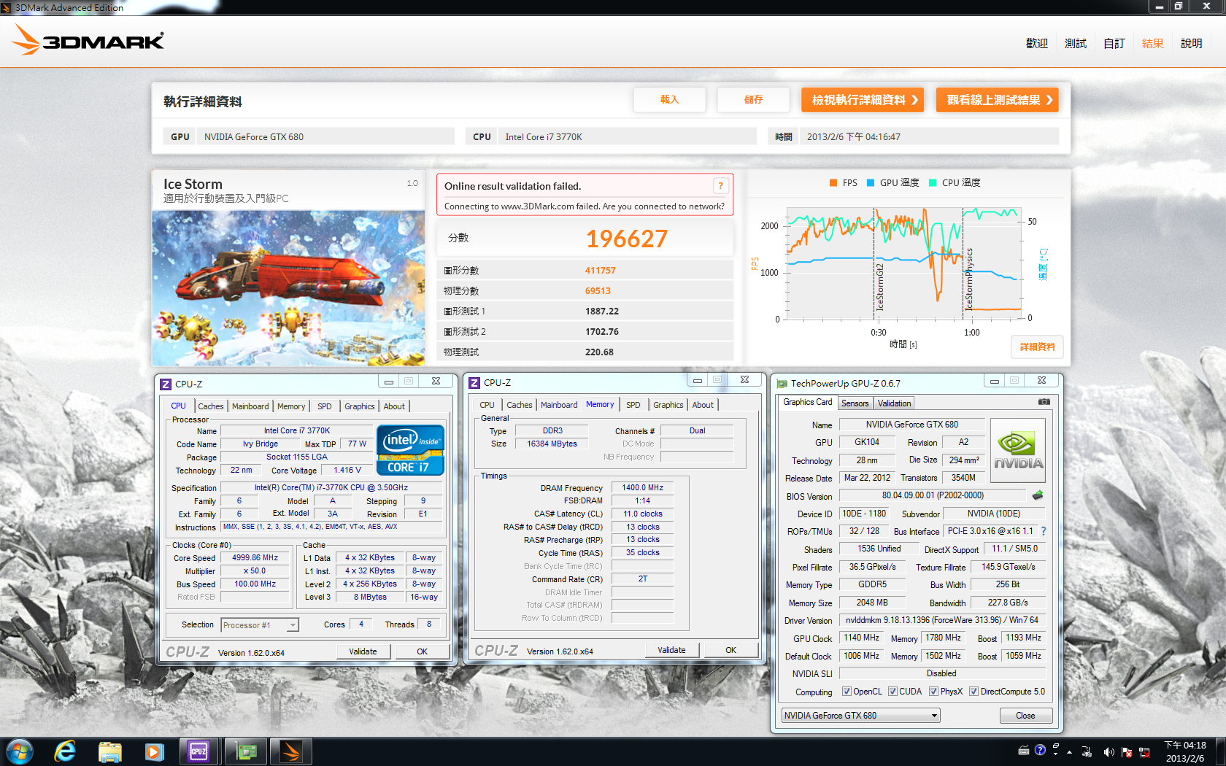Screen dimensions: 1226x766
Task: Open Windows Explorer from taskbar
Action: click(110, 751)
